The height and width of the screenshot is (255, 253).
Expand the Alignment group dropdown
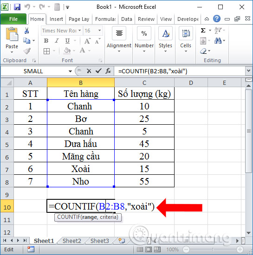tap(119, 51)
